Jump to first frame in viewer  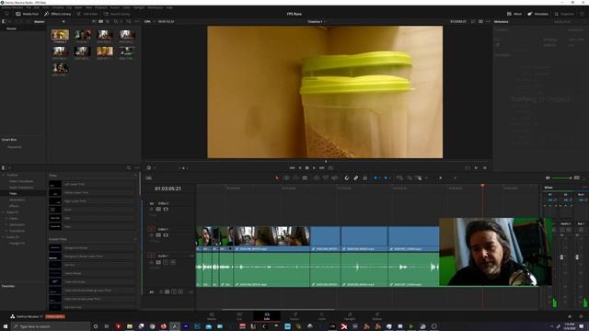click(x=293, y=167)
